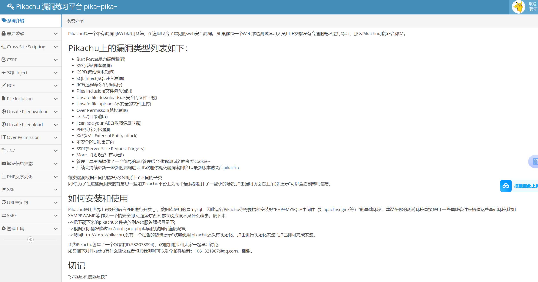Open the SQL-Inject menu item
The image size is (538, 282).
[x=31, y=73]
